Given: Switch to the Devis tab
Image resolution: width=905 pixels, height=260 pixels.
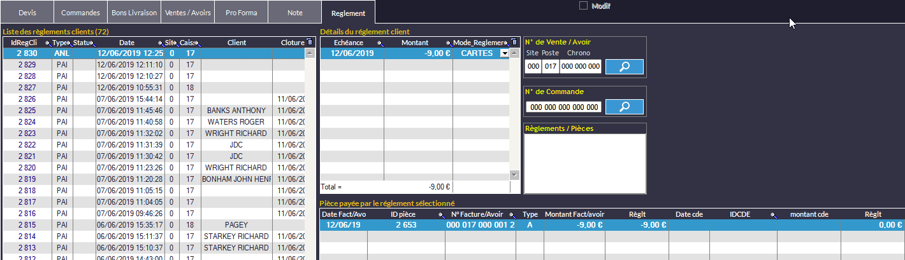Looking at the screenshot, I should coord(27,13).
